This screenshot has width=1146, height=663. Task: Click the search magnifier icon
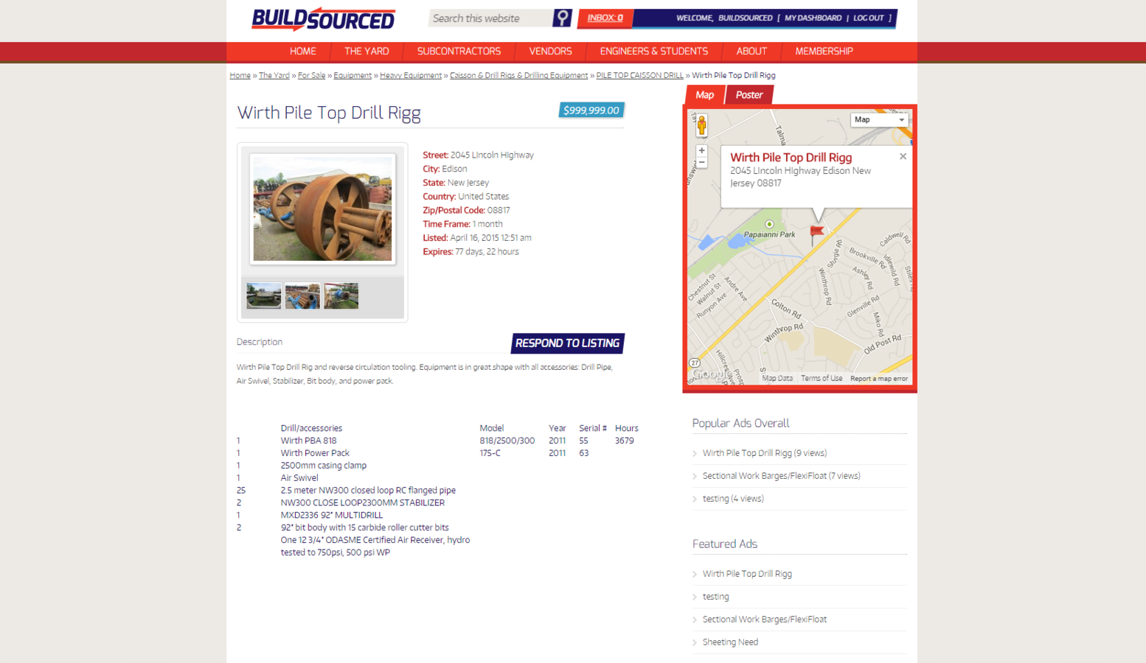(562, 18)
